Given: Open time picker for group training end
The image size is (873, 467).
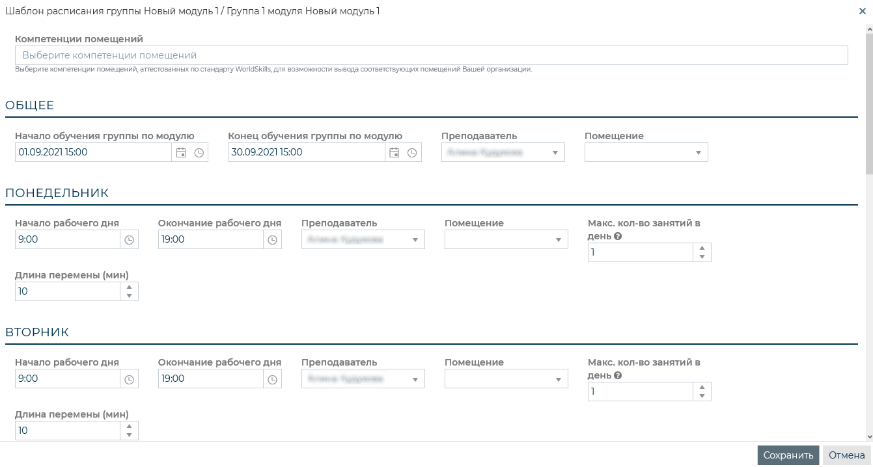Looking at the screenshot, I should (412, 153).
